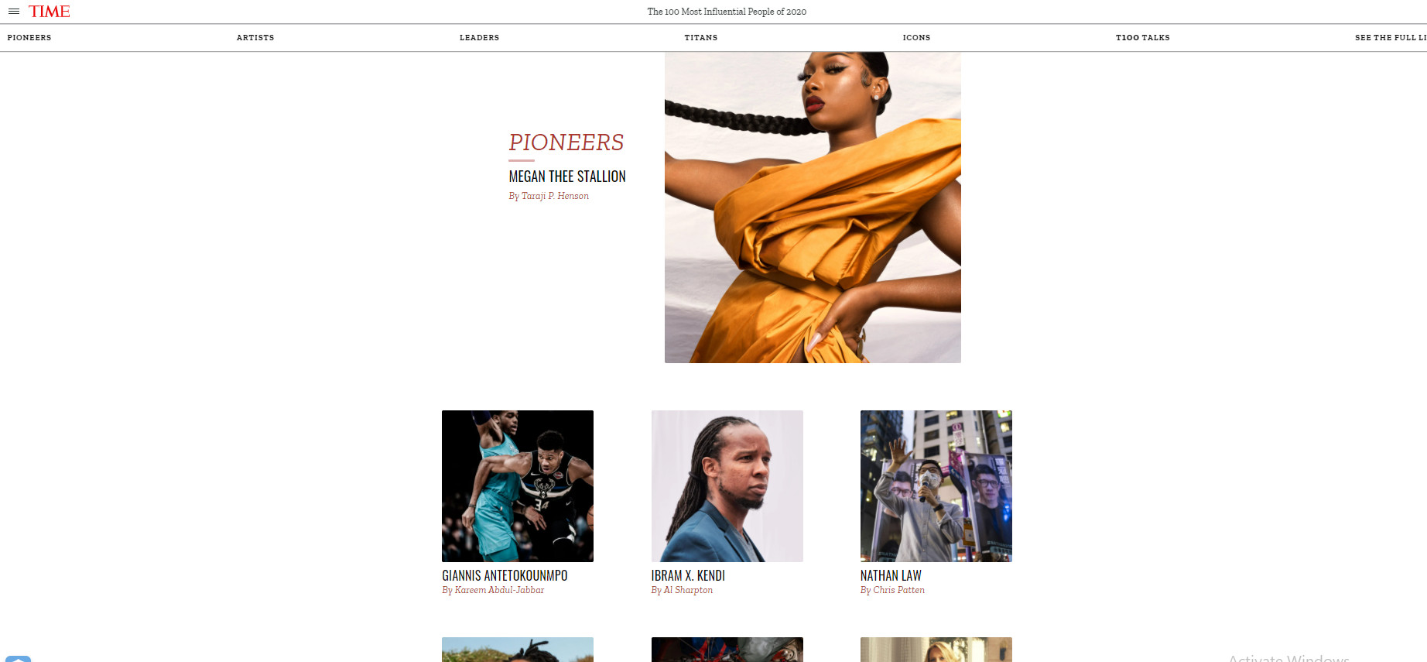Screen dimensions: 1427x662
Task: Click Nathan Law name link
Action: pos(891,576)
